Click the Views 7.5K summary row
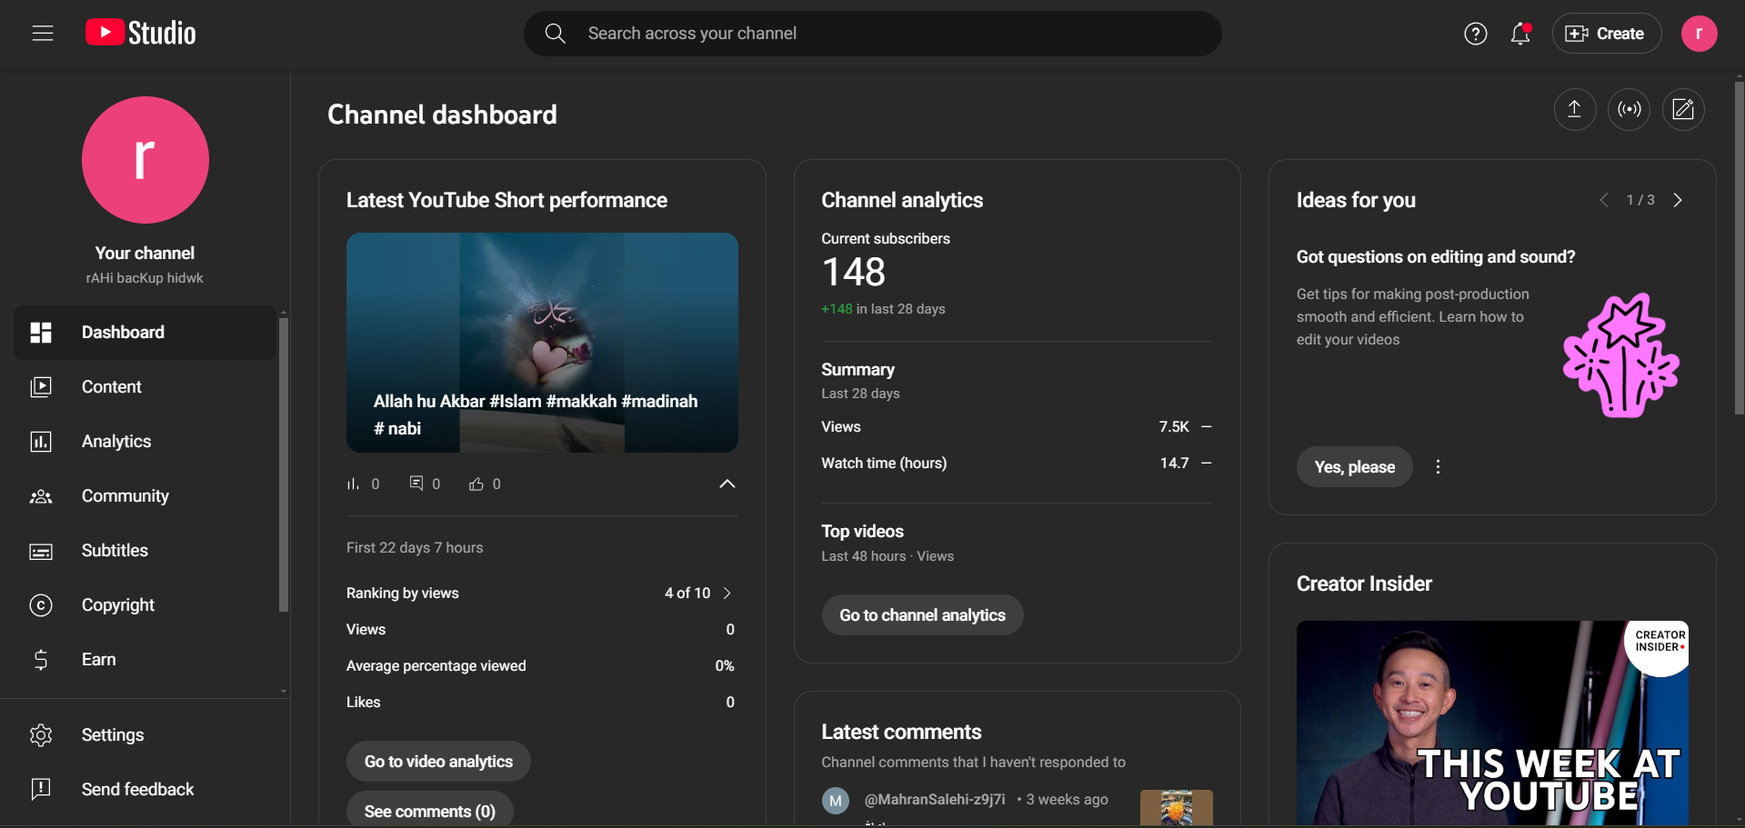 tap(1017, 427)
